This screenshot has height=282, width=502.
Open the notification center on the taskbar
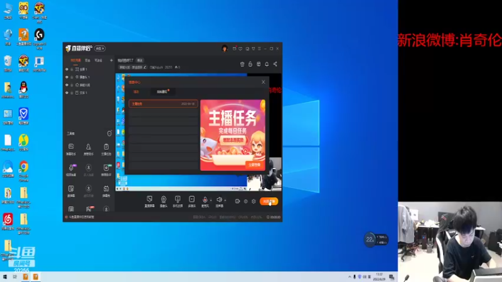point(392,277)
